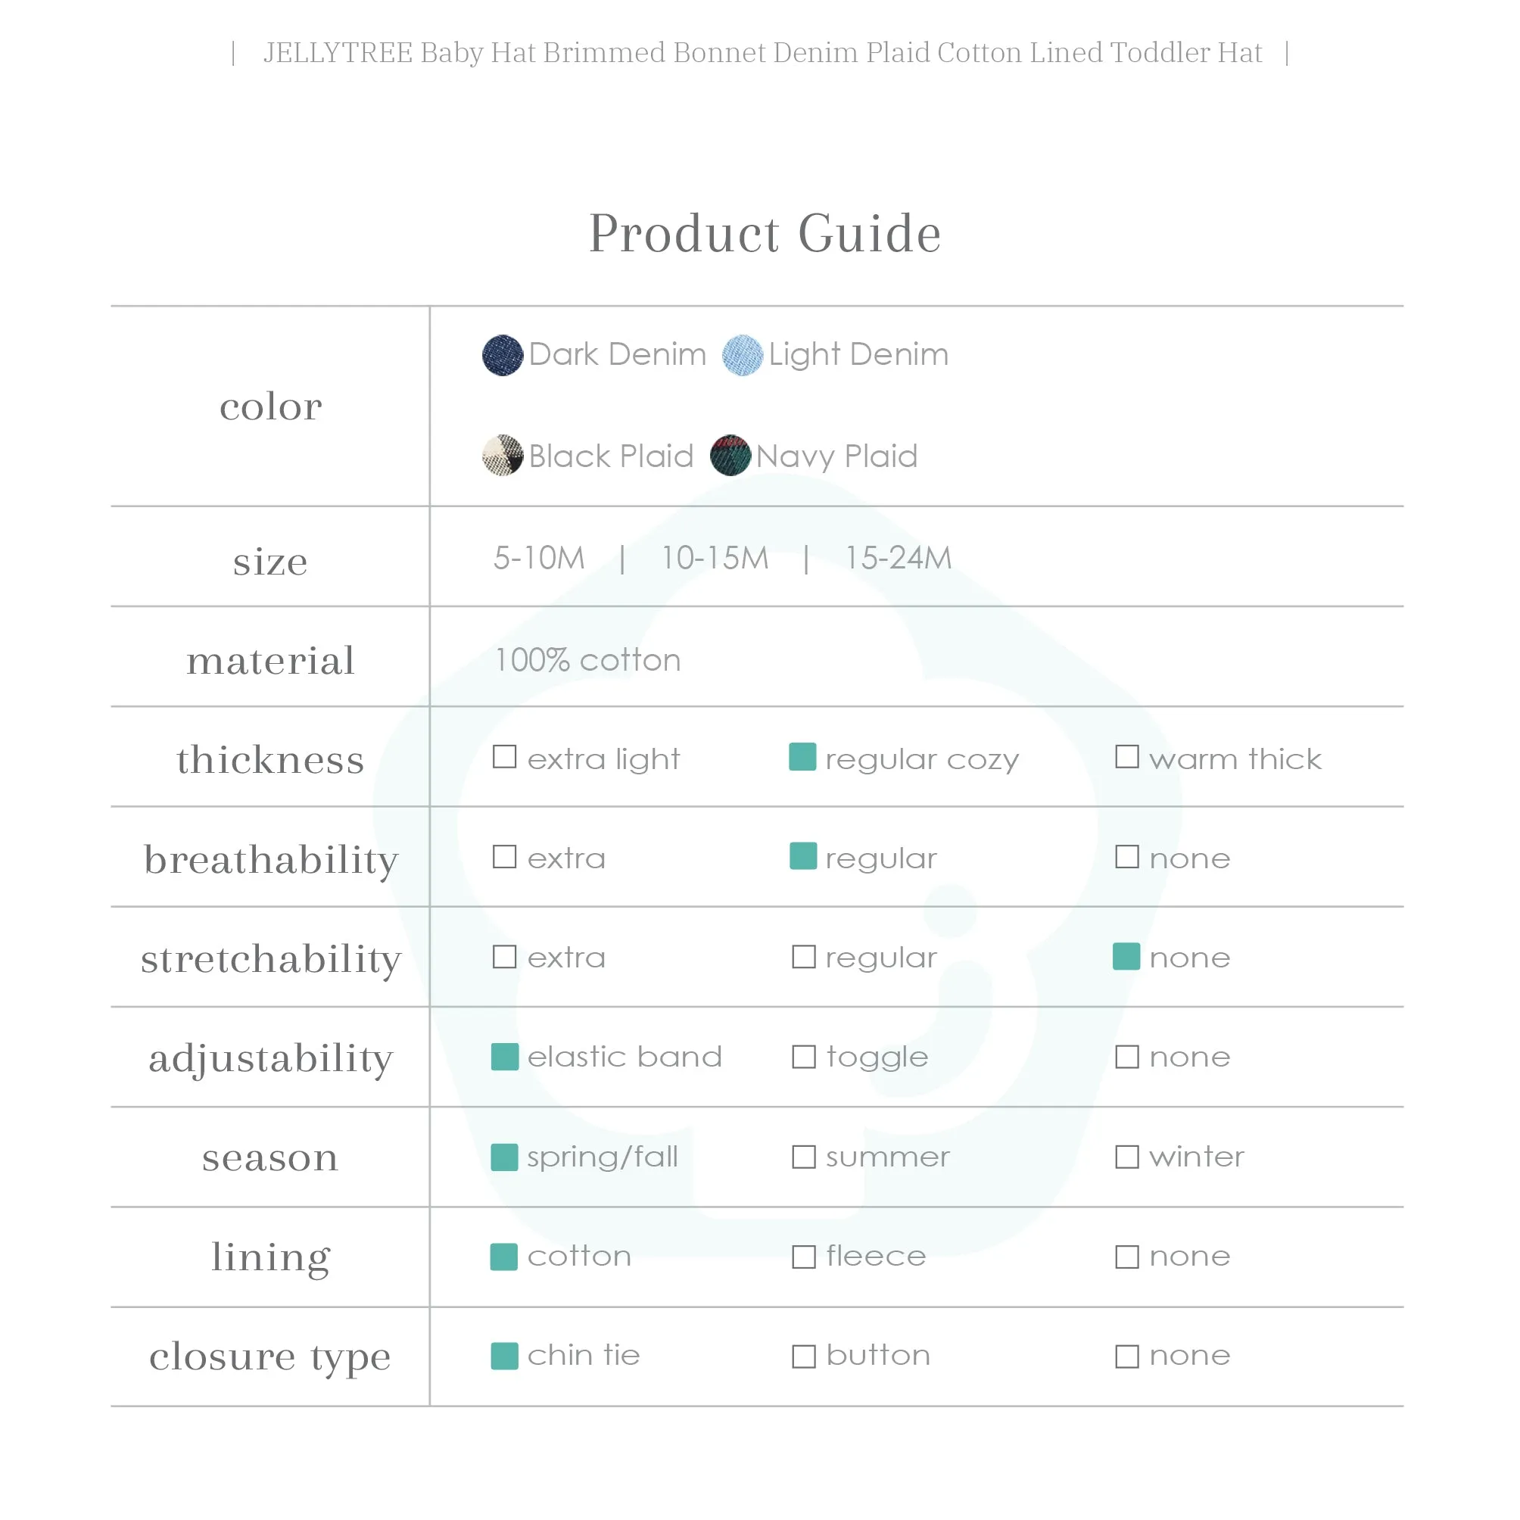Check the extra light thickness box
The image size is (1520, 1520).
[x=504, y=757]
